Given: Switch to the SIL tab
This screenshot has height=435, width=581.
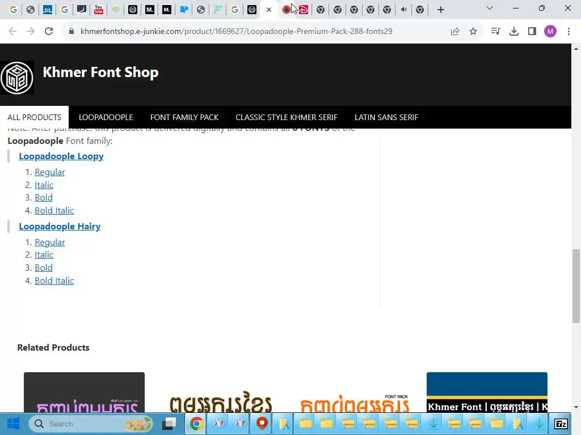Looking at the screenshot, I should [48, 10].
